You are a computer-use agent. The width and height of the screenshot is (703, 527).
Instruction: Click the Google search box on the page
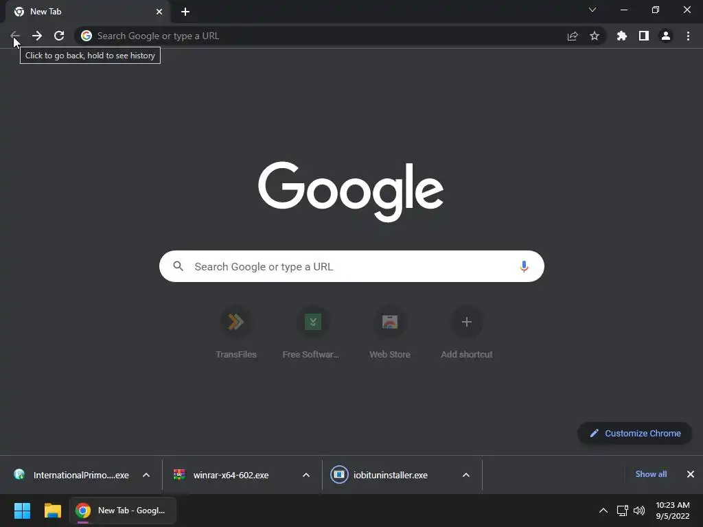(351, 266)
